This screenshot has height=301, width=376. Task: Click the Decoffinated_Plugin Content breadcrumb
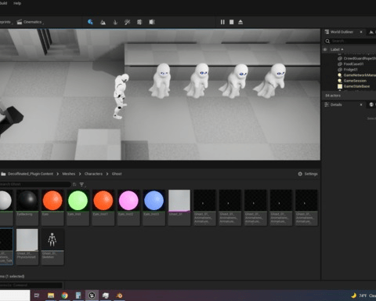click(31, 174)
